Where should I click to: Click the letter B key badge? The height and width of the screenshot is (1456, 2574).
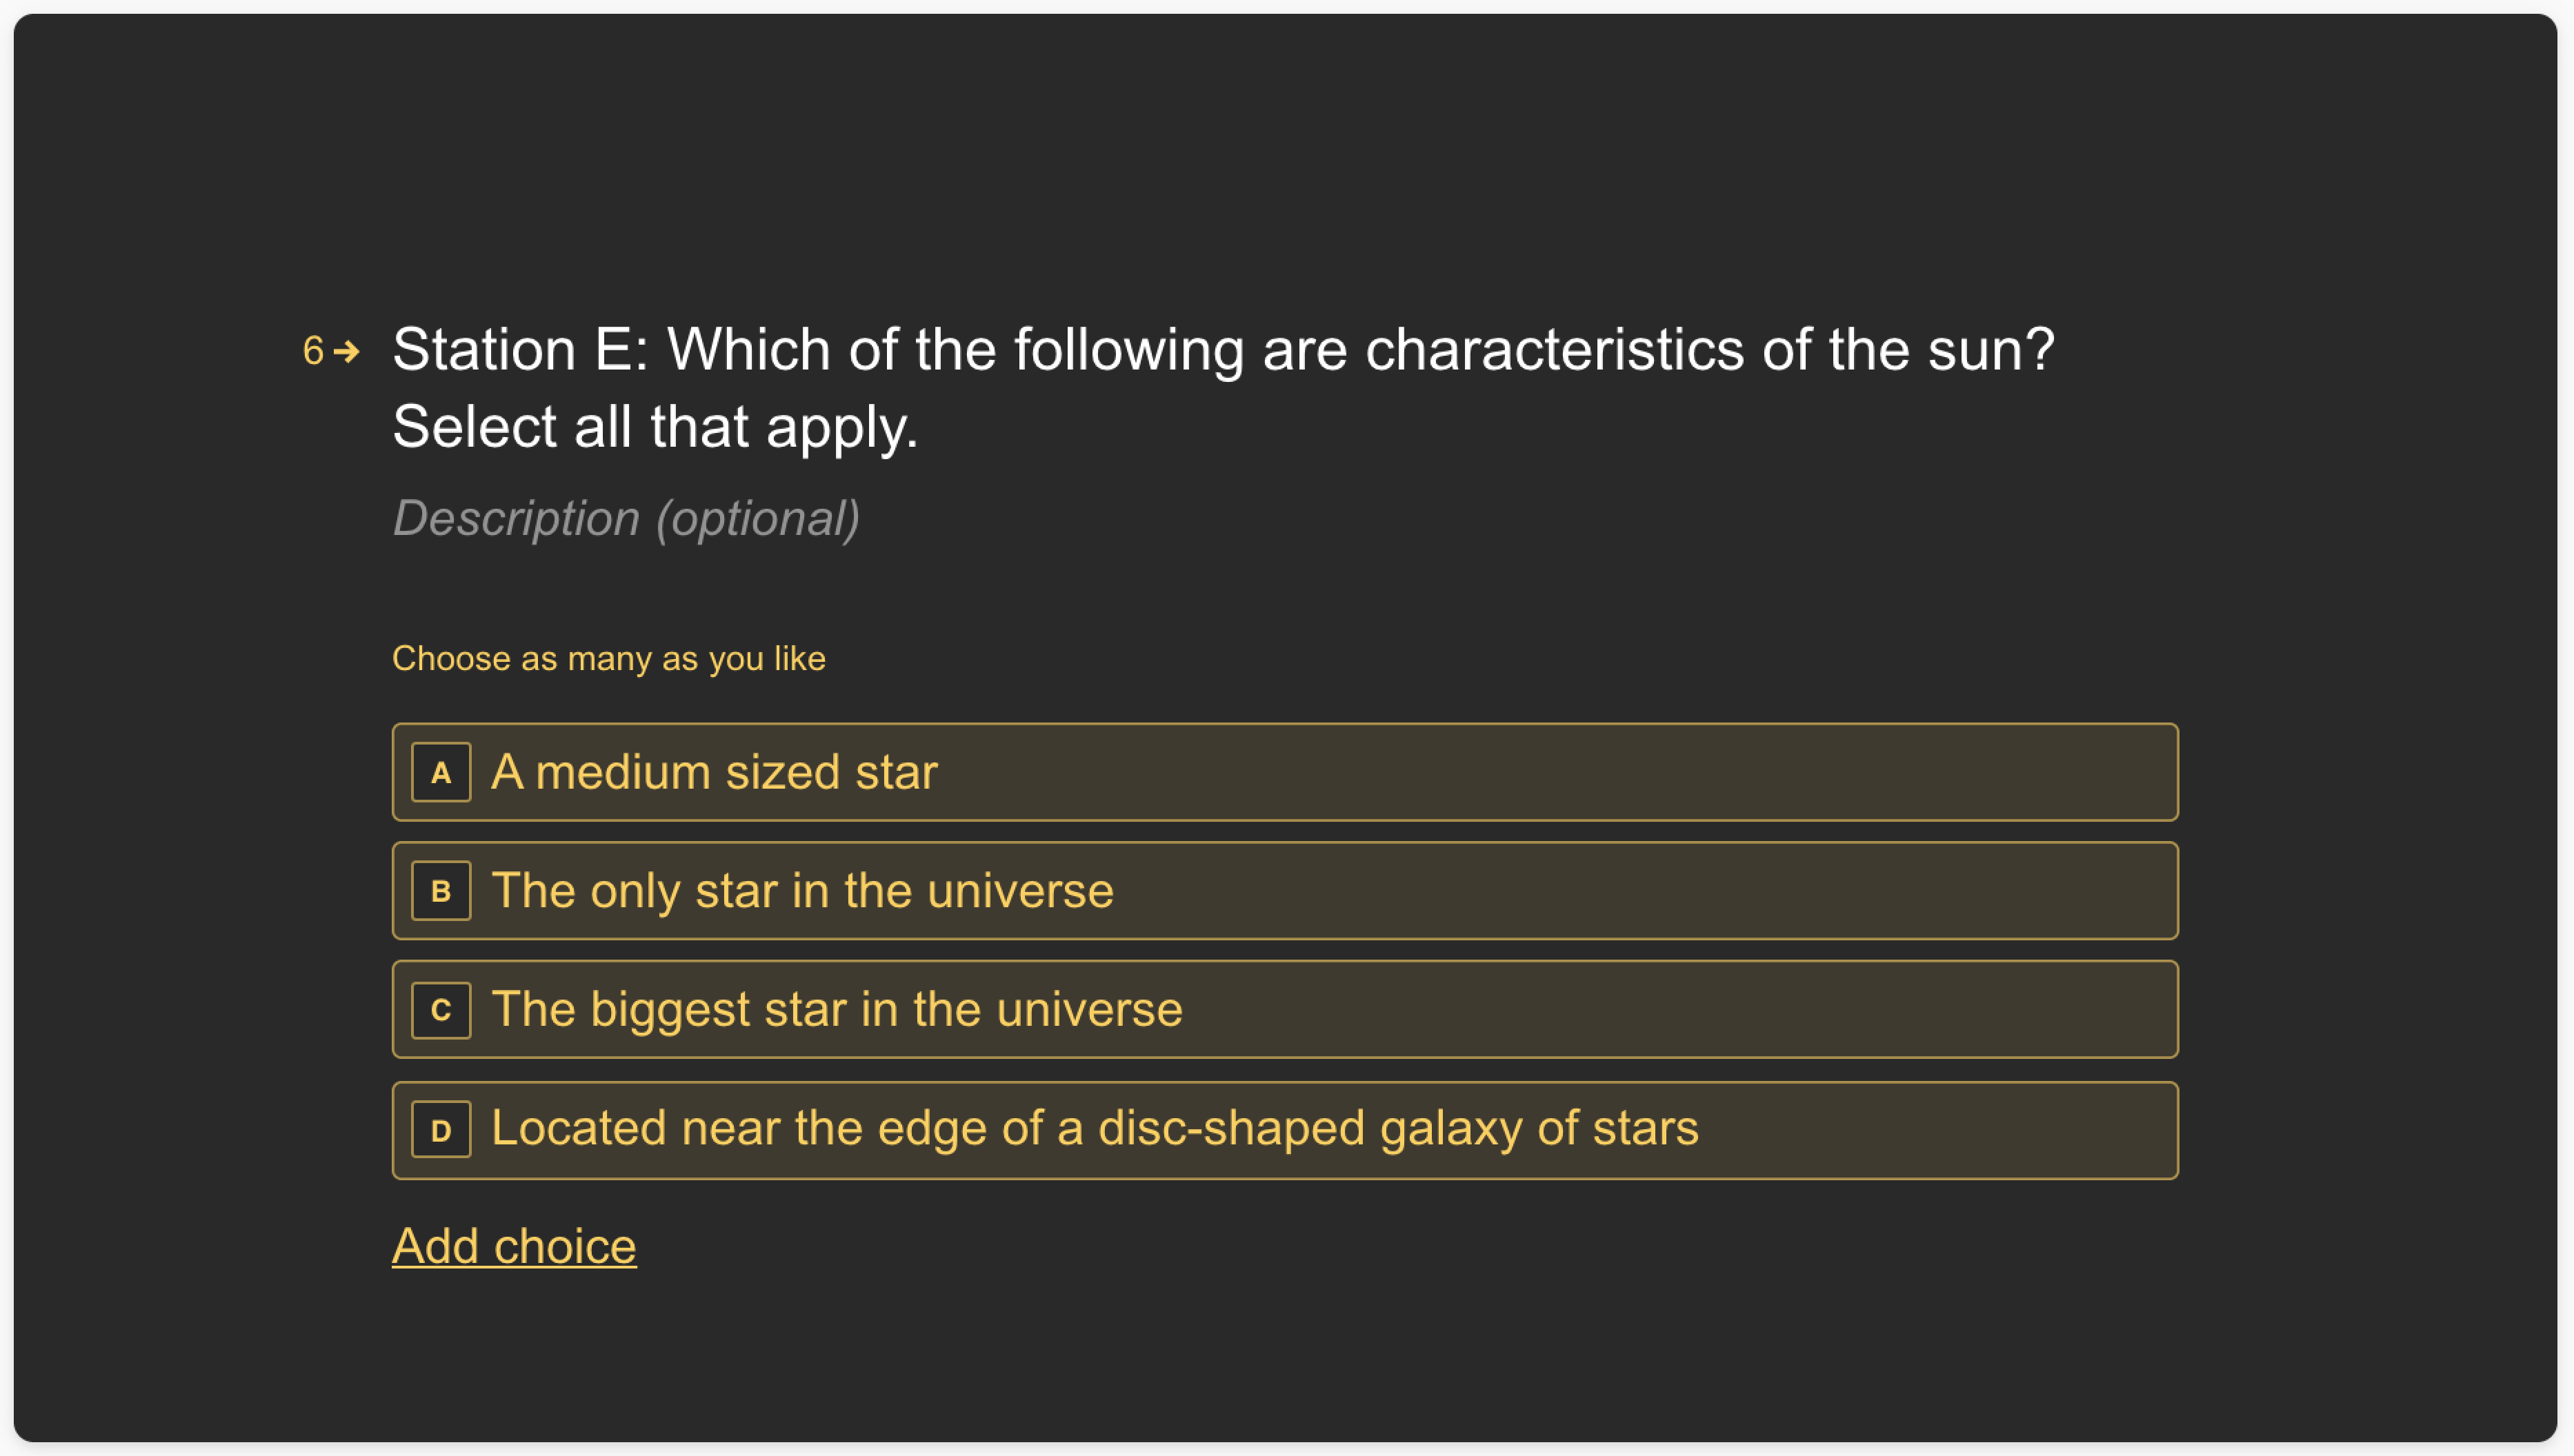[x=441, y=891]
